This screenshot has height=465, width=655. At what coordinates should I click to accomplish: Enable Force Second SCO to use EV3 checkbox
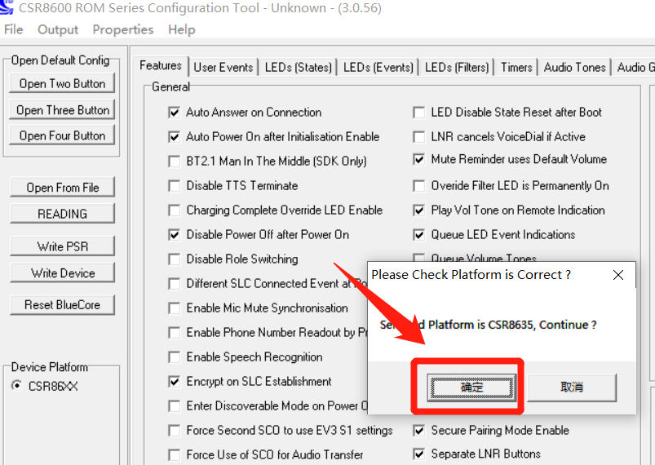pyautogui.click(x=175, y=430)
